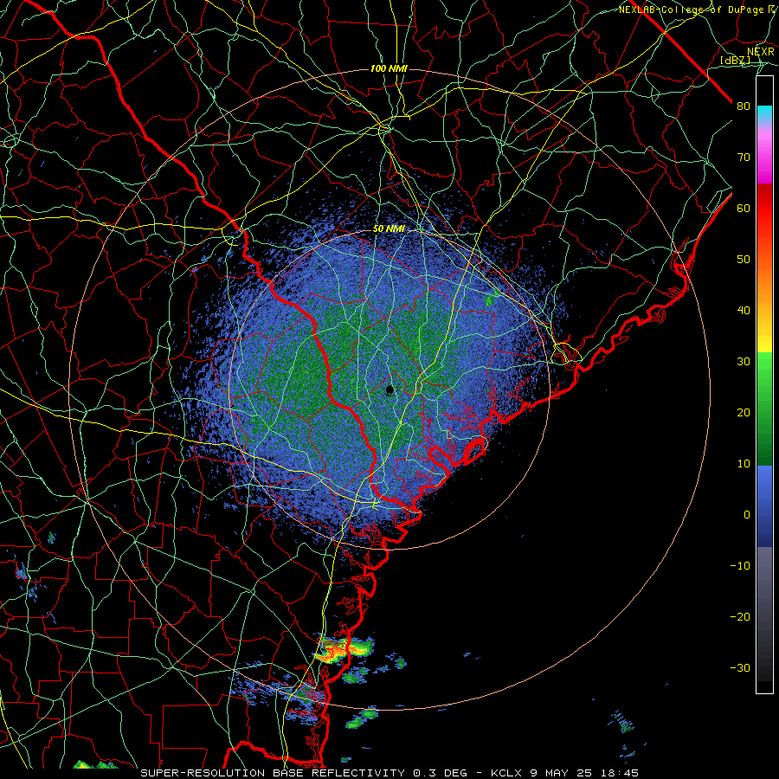779x779 pixels.
Task: Click the -20 value on the color scale
Action: 740,617
